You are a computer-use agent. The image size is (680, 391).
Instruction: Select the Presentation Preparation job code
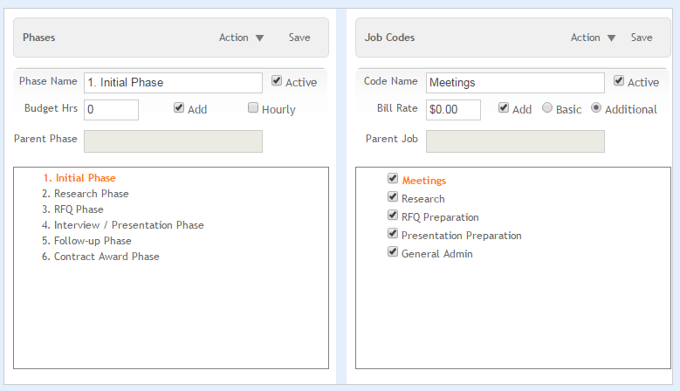tap(462, 236)
